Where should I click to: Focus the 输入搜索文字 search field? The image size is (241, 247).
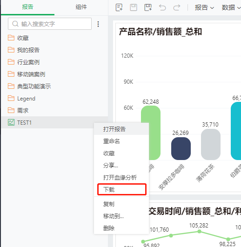click(x=50, y=24)
